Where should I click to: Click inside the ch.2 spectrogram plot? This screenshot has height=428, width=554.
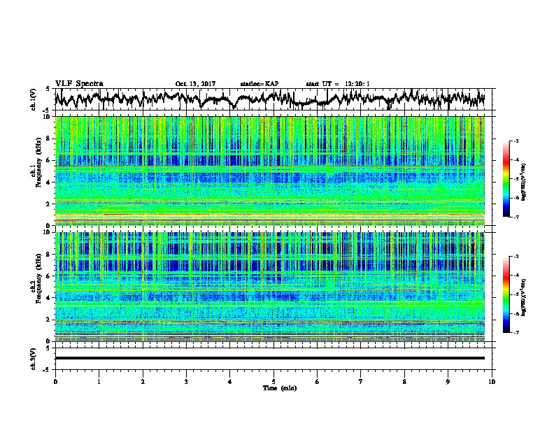pos(270,286)
